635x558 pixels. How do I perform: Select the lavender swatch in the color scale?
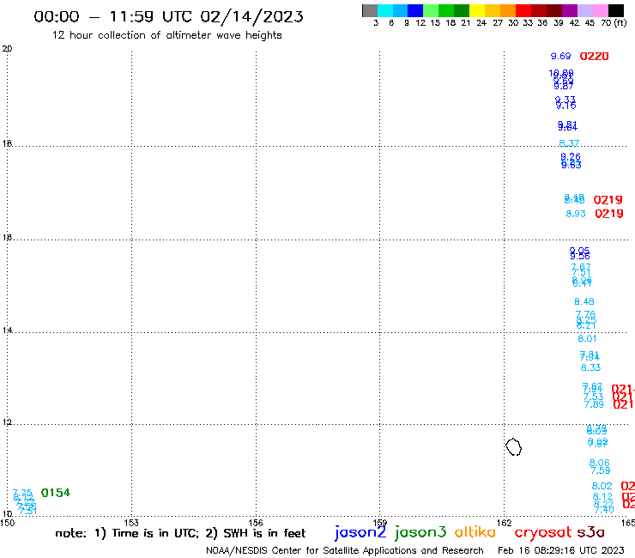pyautogui.click(x=584, y=10)
